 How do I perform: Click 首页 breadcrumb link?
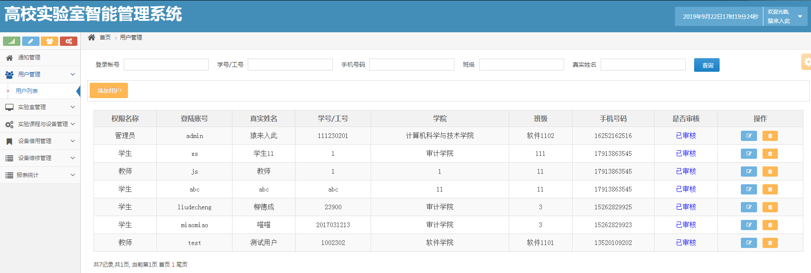point(105,37)
